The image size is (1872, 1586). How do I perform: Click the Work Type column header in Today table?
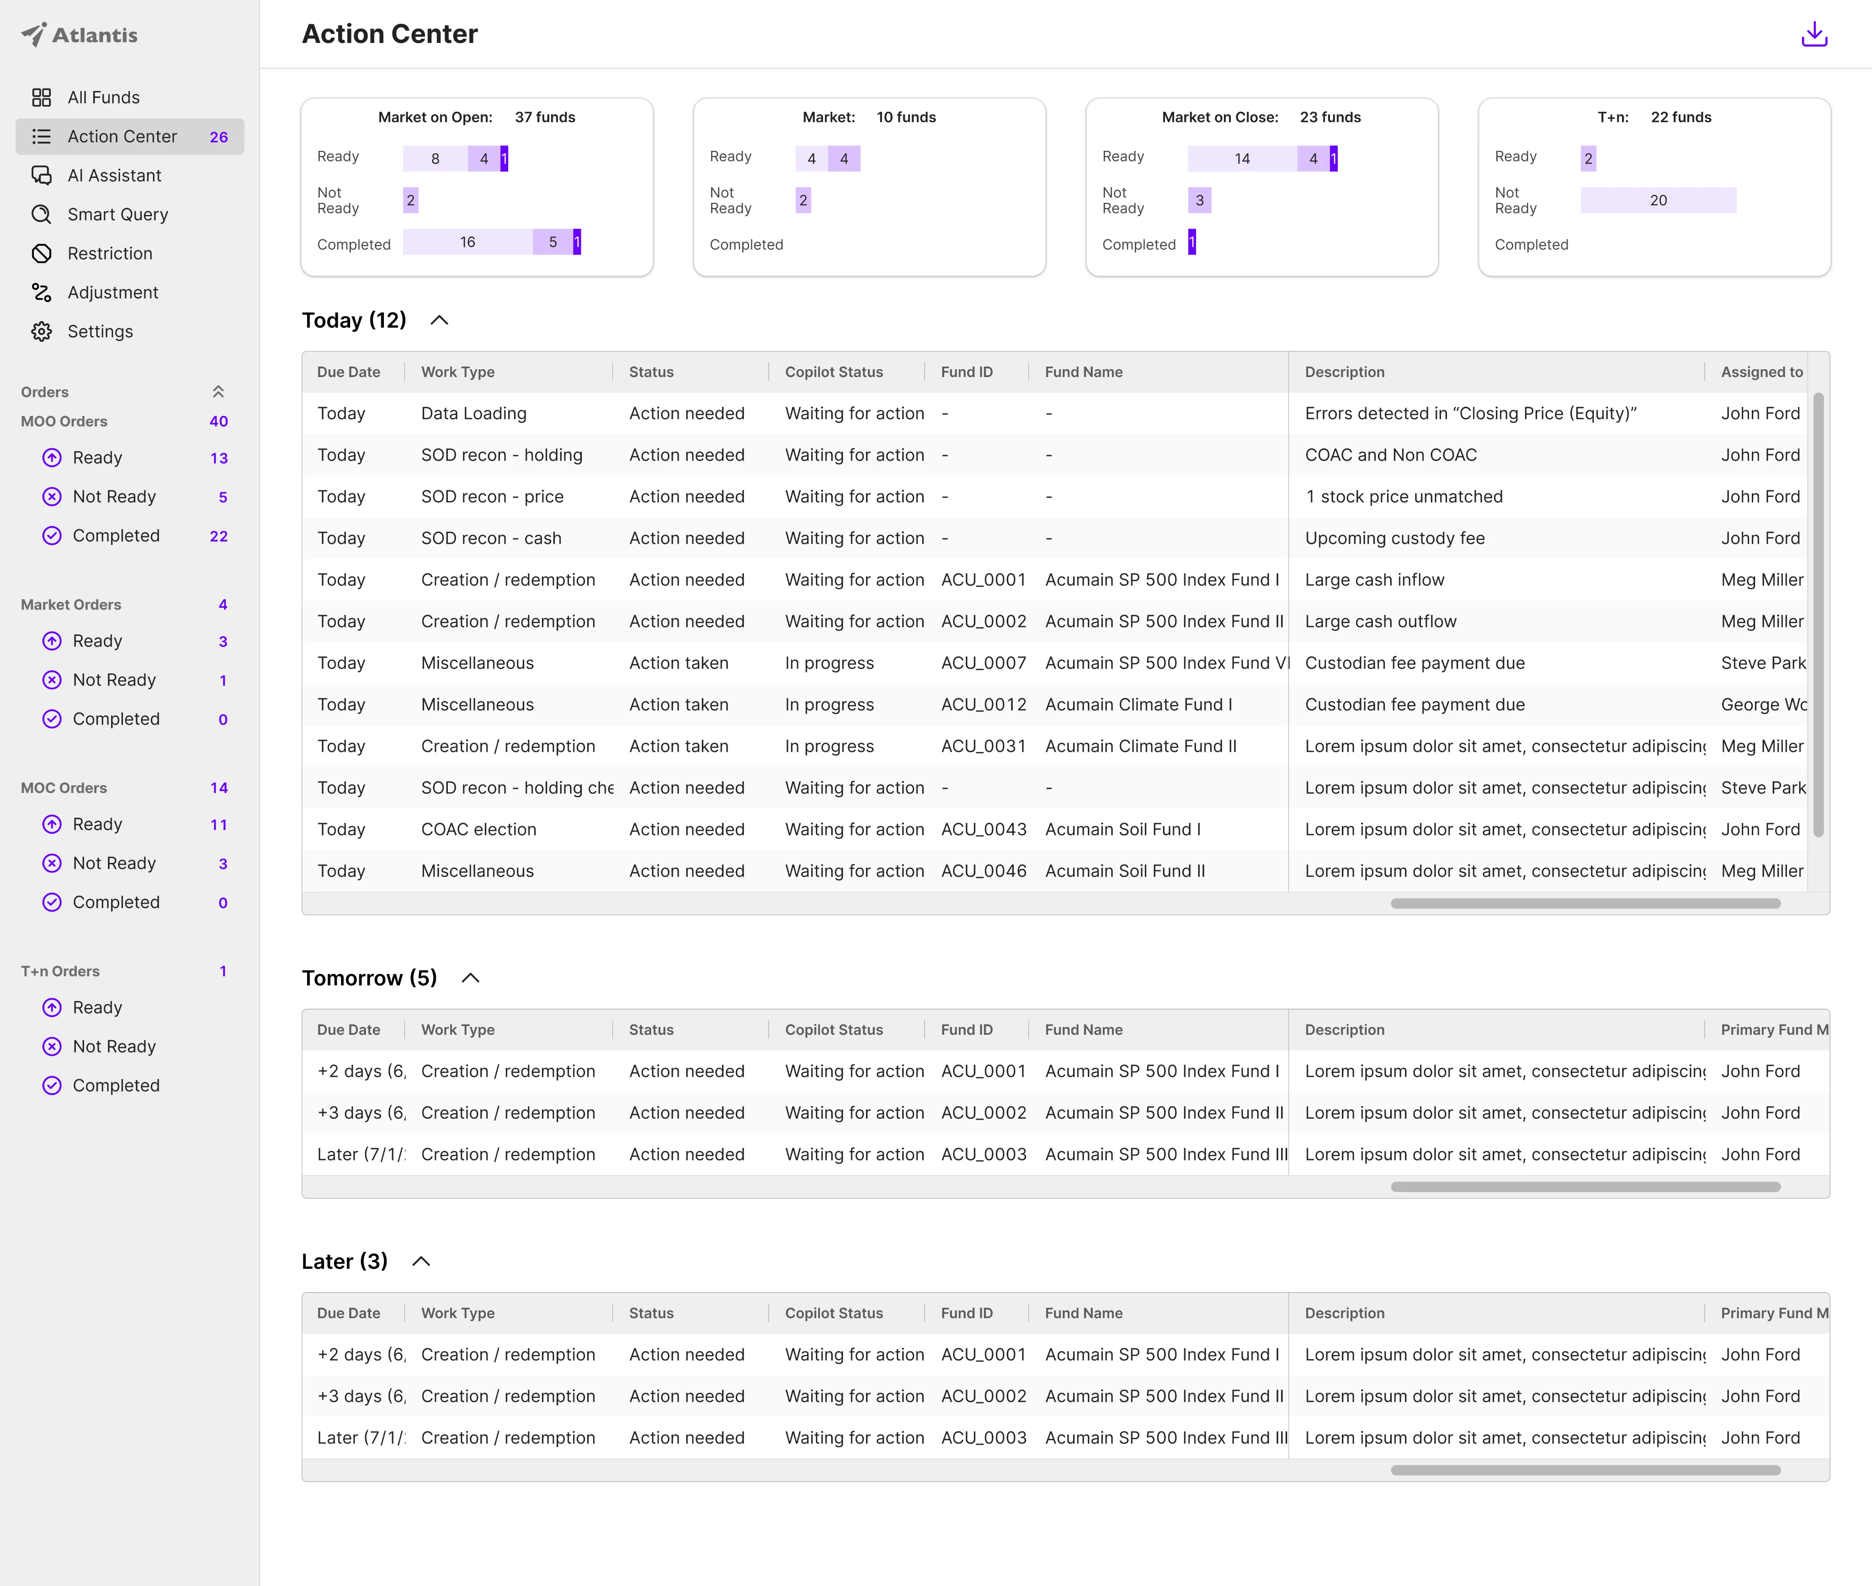coord(457,372)
